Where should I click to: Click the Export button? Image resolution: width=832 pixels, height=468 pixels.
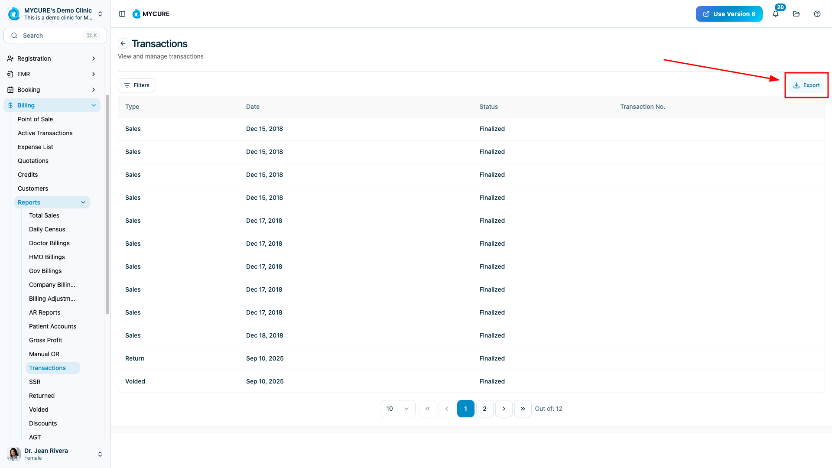coord(806,85)
